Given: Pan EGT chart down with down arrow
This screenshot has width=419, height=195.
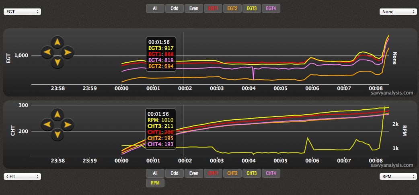Looking at the screenshot, I should (x=58, y=62).
